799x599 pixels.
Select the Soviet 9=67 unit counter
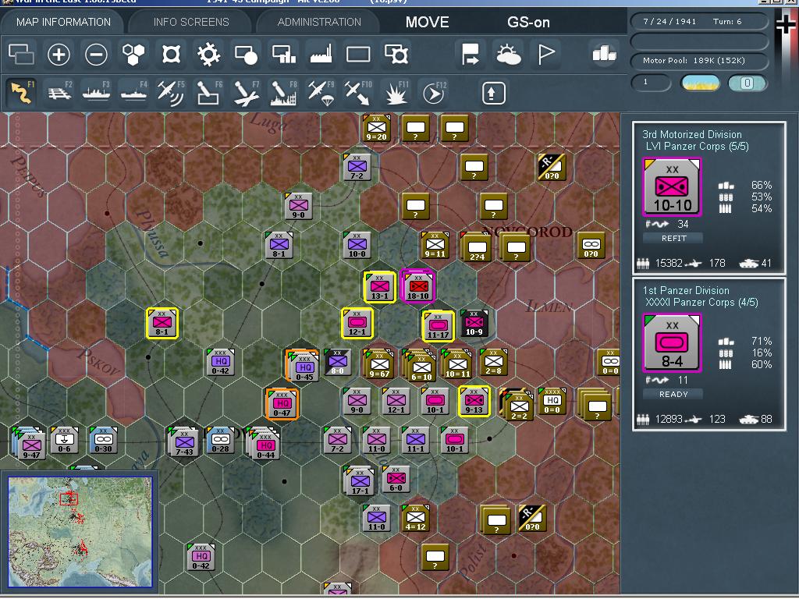click(379, 364)
